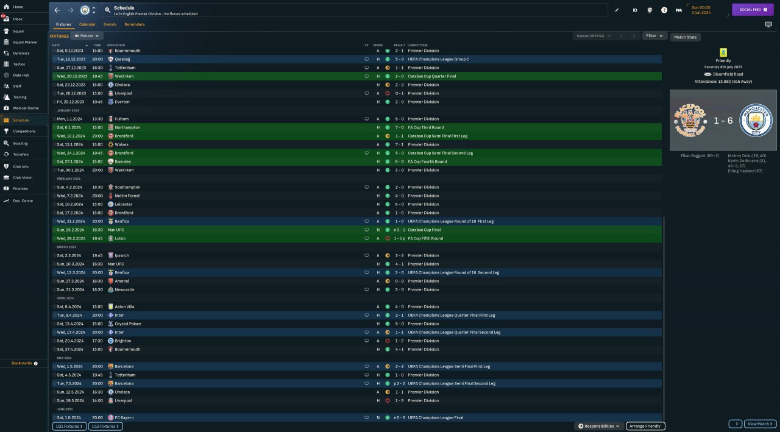780x432 pixels.
Task: Select the Northampton FA Cup Third Round fixture
Action: point(356,127)
